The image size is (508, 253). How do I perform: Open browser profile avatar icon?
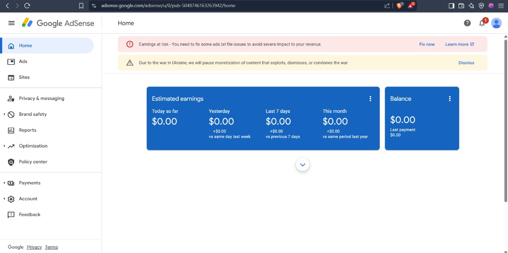click(491, 6)
